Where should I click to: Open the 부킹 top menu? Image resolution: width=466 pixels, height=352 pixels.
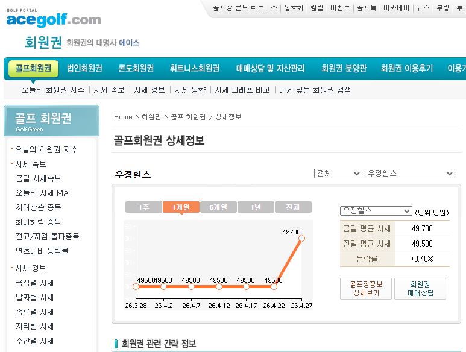(443, 8)
